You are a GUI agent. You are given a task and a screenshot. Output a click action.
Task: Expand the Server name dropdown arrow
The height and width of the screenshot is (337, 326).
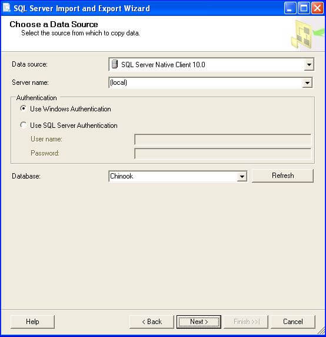click(x=307, y=82)
